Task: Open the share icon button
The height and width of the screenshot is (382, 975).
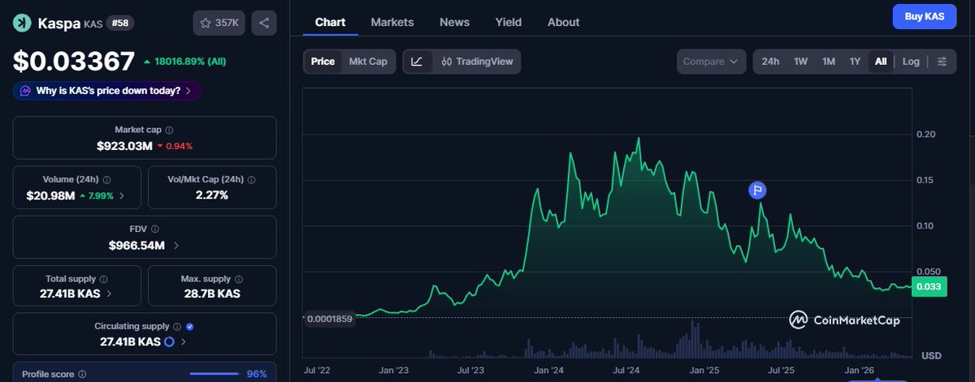Action: 264,23
